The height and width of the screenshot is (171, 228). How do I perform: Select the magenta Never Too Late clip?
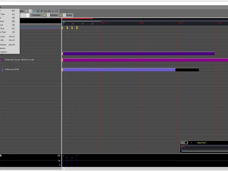click(x=145, y=60)
